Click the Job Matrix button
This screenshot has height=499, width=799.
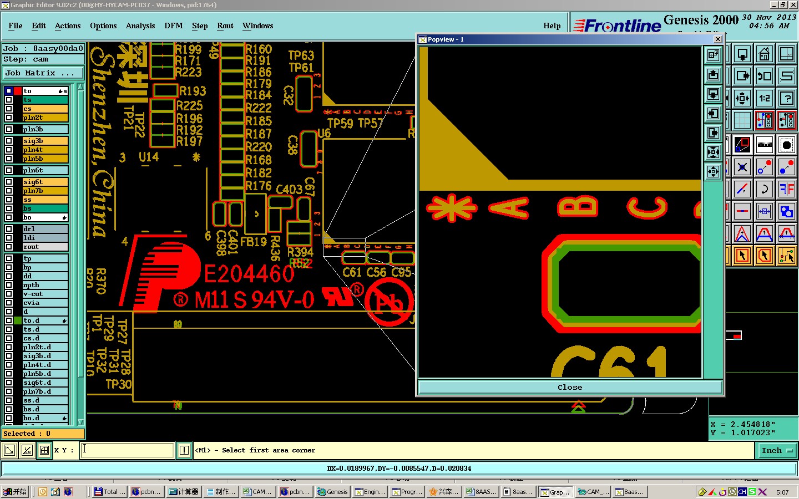click(43, 73)
